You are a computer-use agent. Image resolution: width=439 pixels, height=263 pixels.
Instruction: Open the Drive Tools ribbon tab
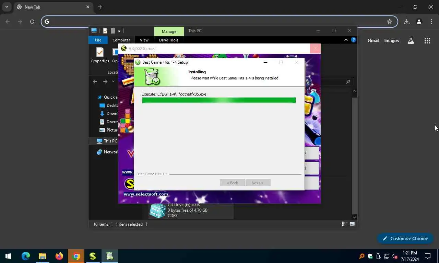point(169,40)
